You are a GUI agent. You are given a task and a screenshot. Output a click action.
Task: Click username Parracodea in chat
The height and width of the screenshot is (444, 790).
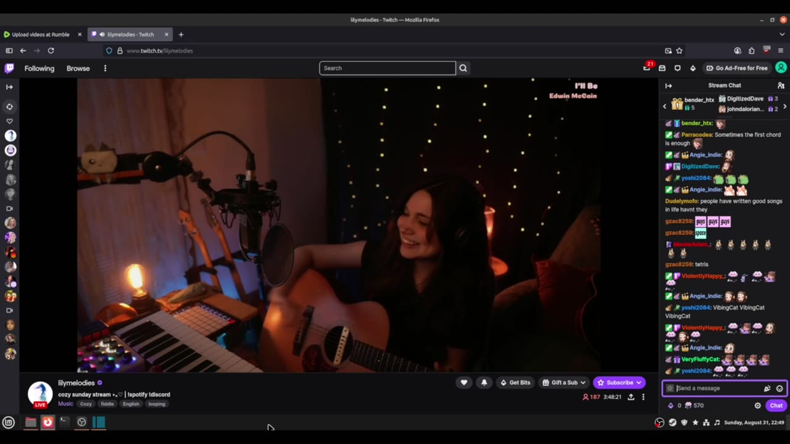(x=697, y=134)
